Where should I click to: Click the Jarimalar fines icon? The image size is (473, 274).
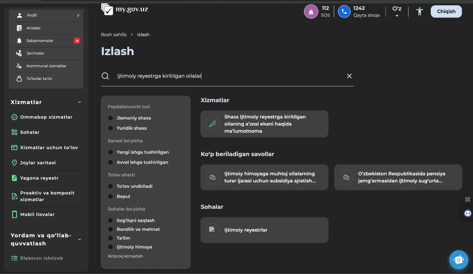19,53
